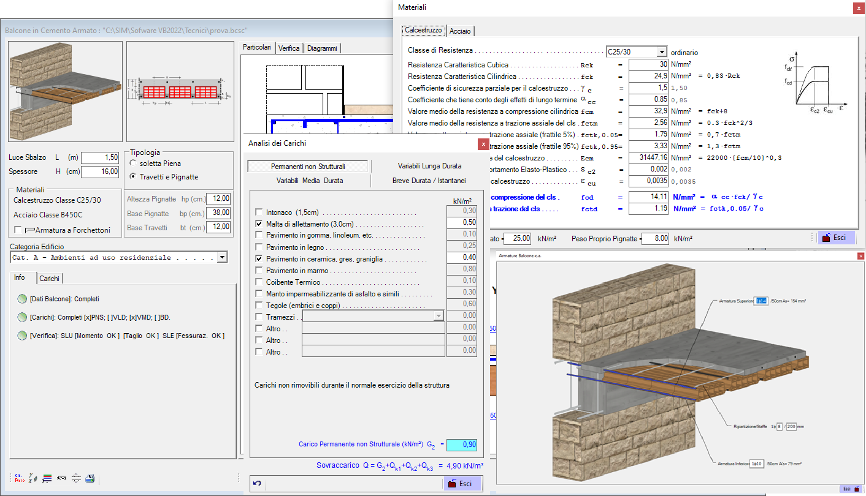
Task: Select the Travetti e Pignatte option
Action: click(x=133, y=177)
